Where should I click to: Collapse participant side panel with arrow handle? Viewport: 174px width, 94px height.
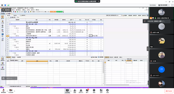point(148,49)
